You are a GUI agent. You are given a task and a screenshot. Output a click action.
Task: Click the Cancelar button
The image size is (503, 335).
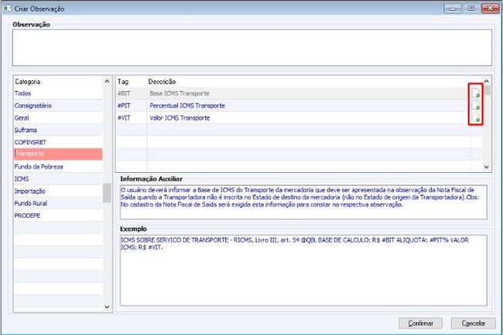(x=473, y=323)
